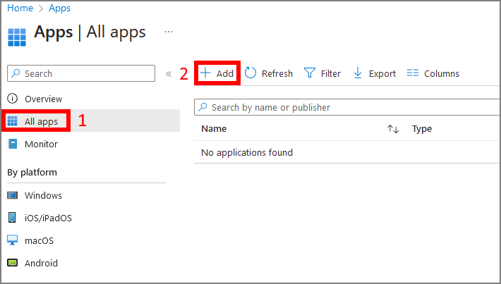The image size is (501, 284).
Task: Click the Apps breadcrumb link
Action: point(59,8)
